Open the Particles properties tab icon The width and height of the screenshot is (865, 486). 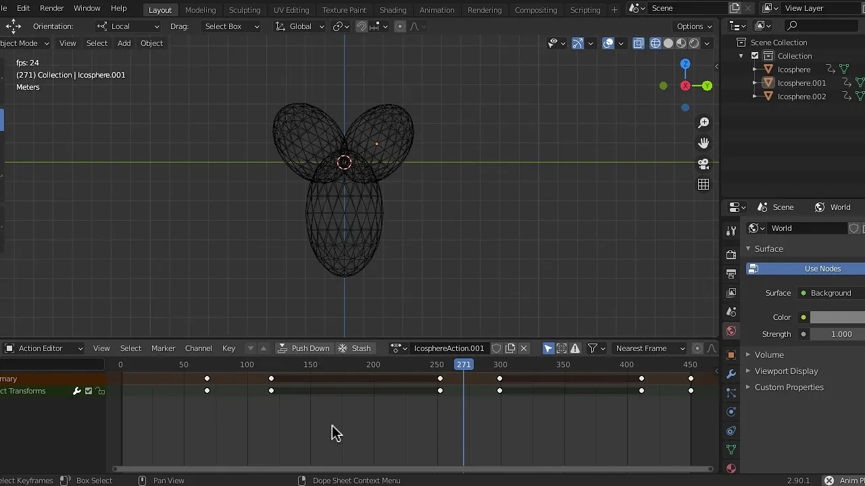pyautogui.click(x=731, y=392)
